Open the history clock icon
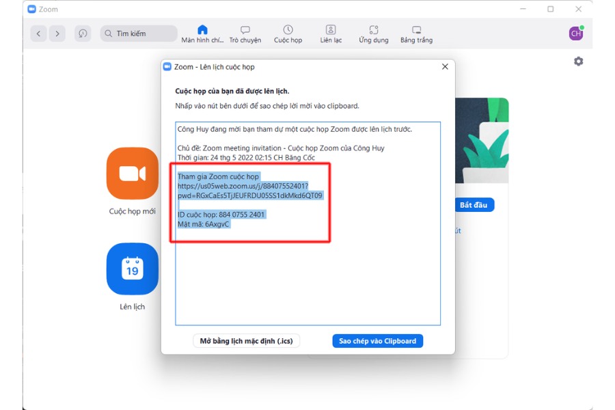 pos(83,33)
